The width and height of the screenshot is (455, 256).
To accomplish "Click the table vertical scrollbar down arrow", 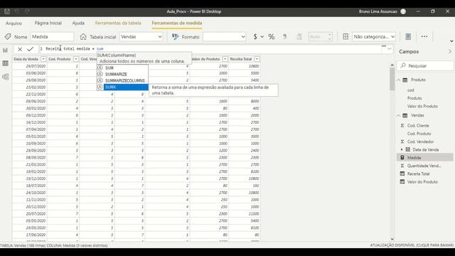I will point(392,239).
